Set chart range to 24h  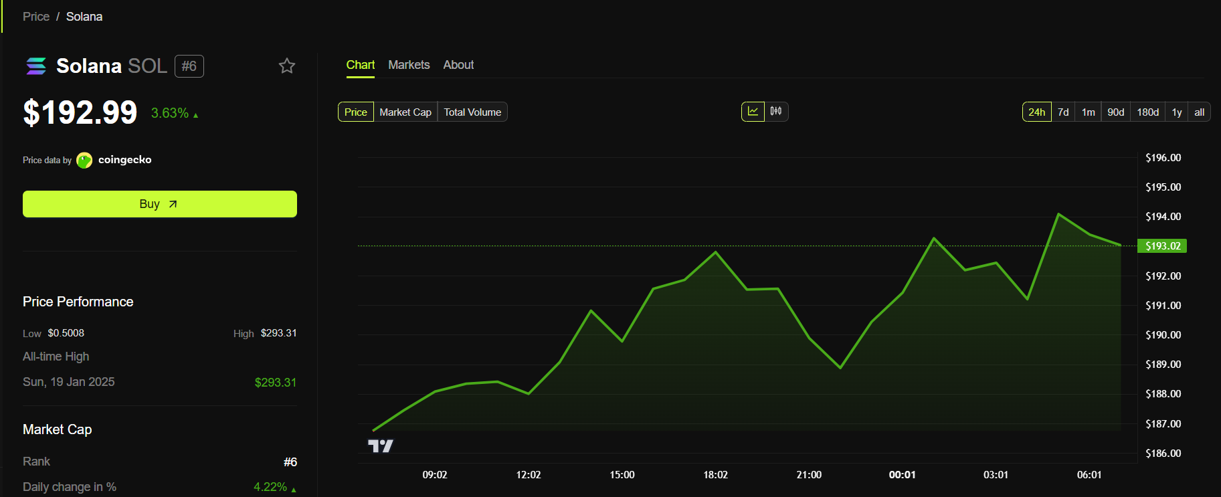tap(1037, 112)
